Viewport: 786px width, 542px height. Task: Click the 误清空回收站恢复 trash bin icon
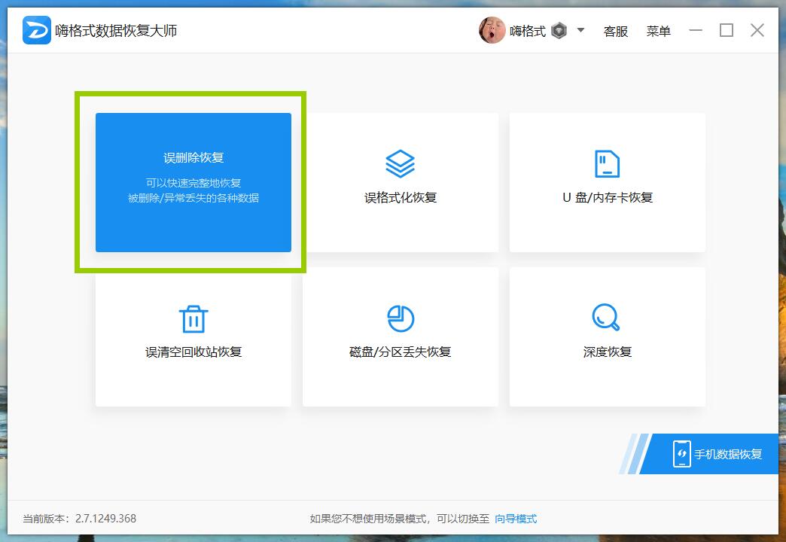pos(193,318)
